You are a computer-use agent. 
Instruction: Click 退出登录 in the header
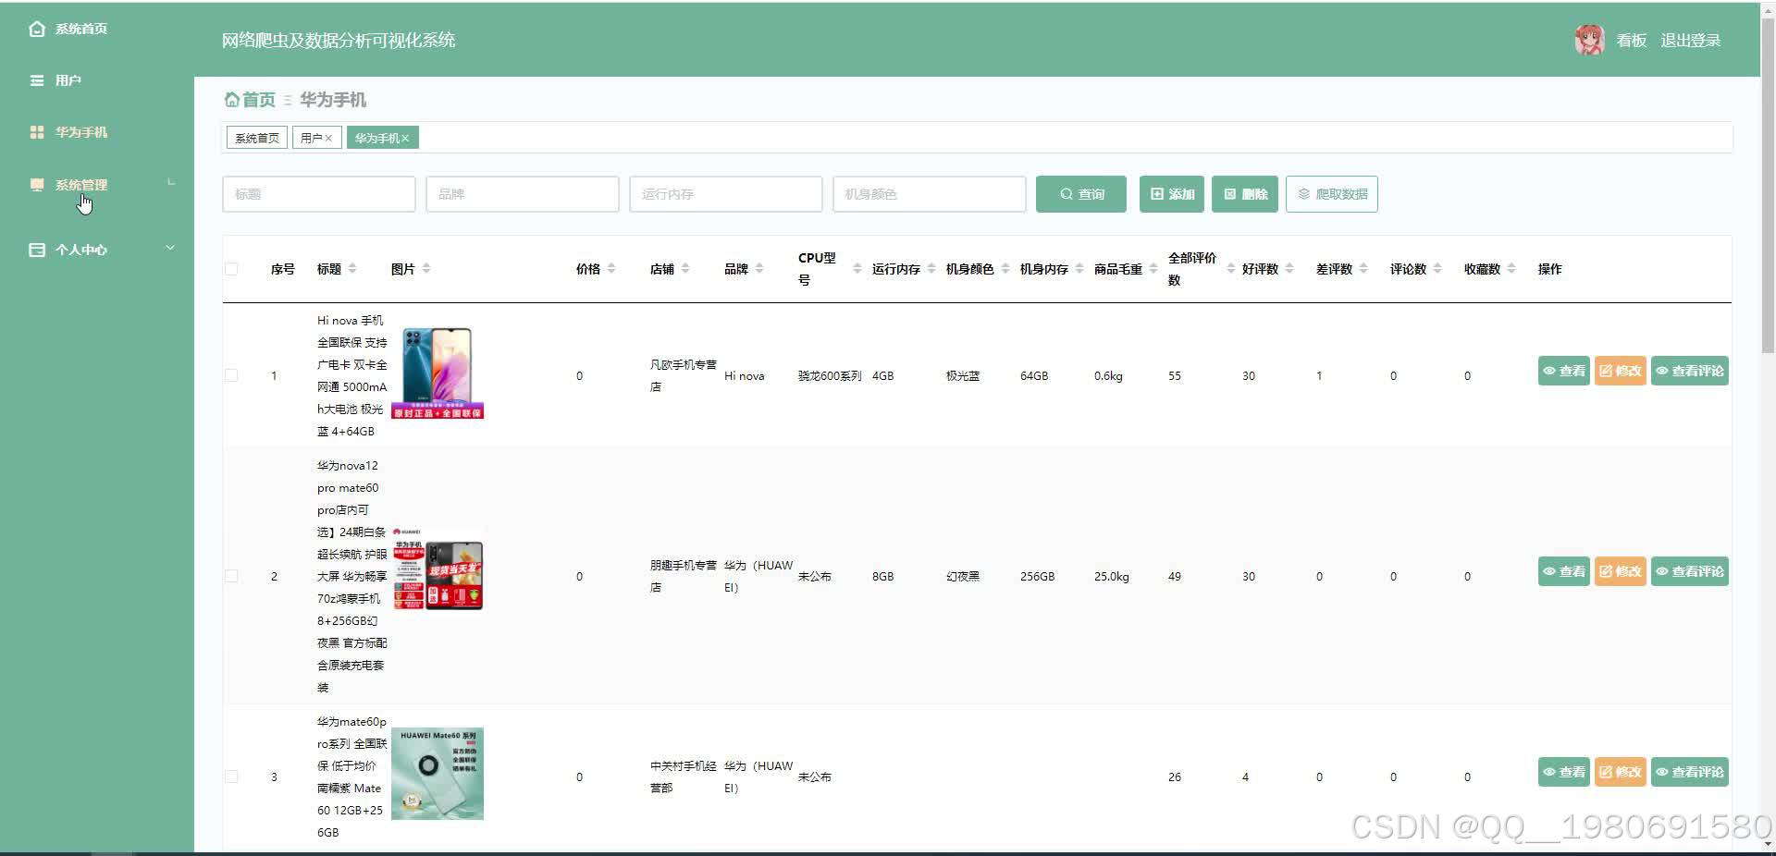pos(1690,41)
